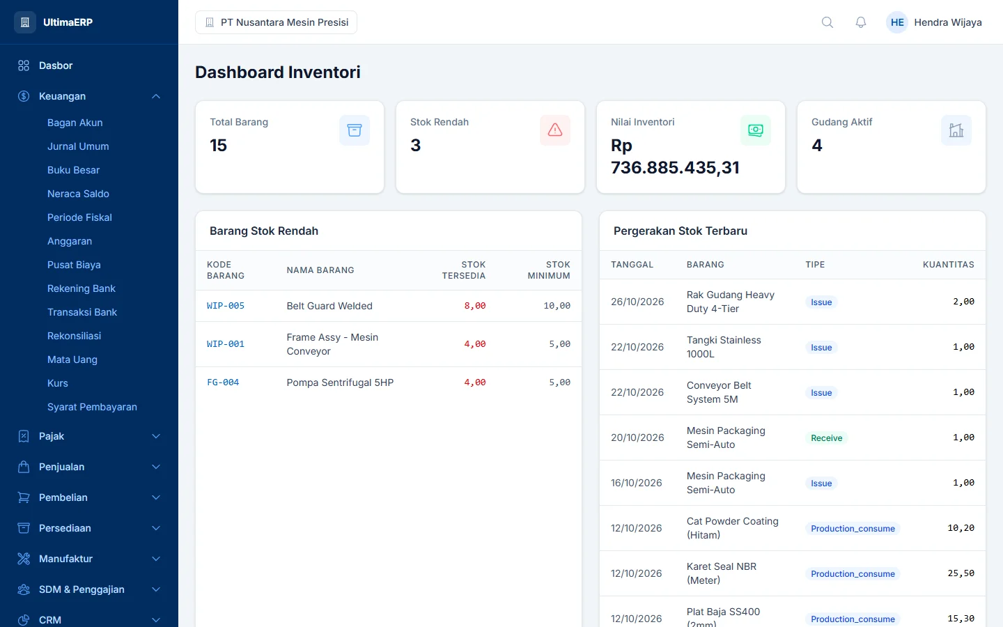1003x627 pixels.
Task: Click the HE user avatar
Action: (897, 22)
